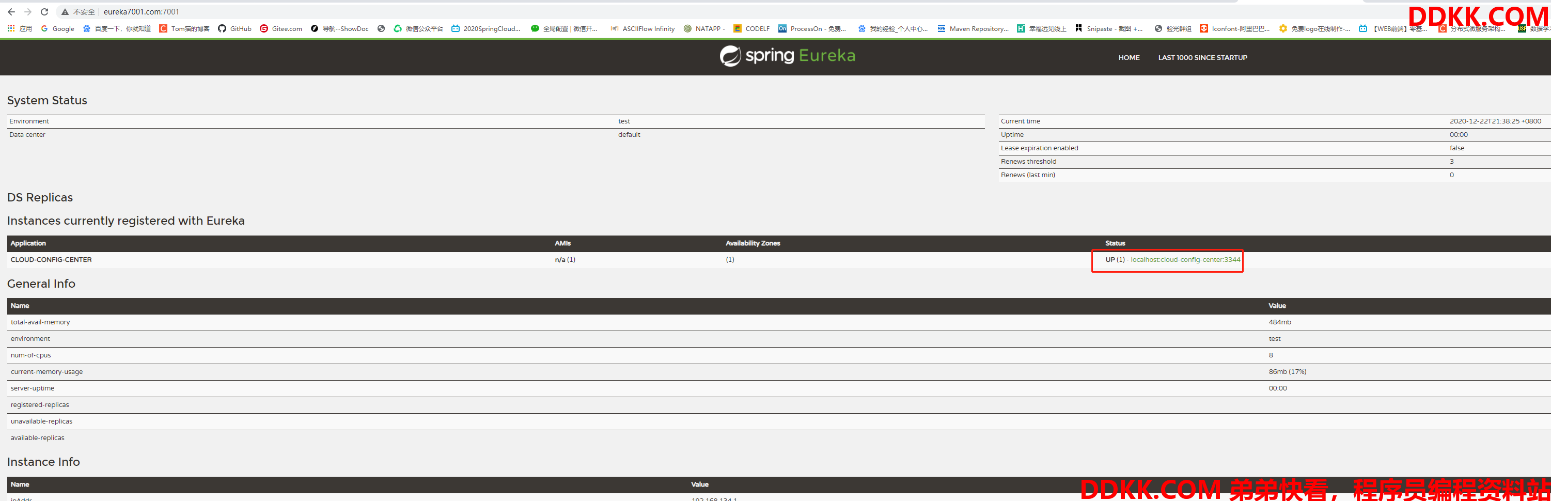Click the System Status heading
The width and height of the screenshot is (1551, 501).
47,101
